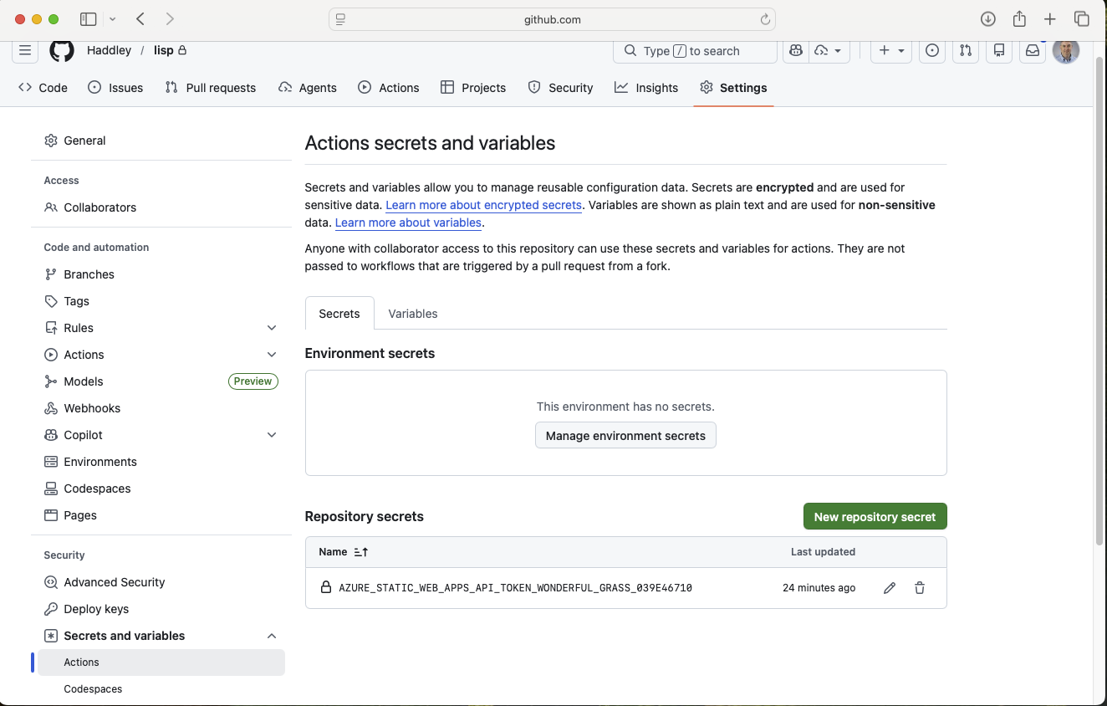1107x706 pixels.
Task: Open Learn more about variables link
Action: pos(407,223)
